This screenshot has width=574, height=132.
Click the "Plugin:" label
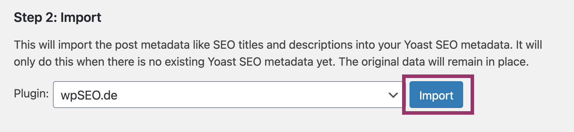[31, 94]
